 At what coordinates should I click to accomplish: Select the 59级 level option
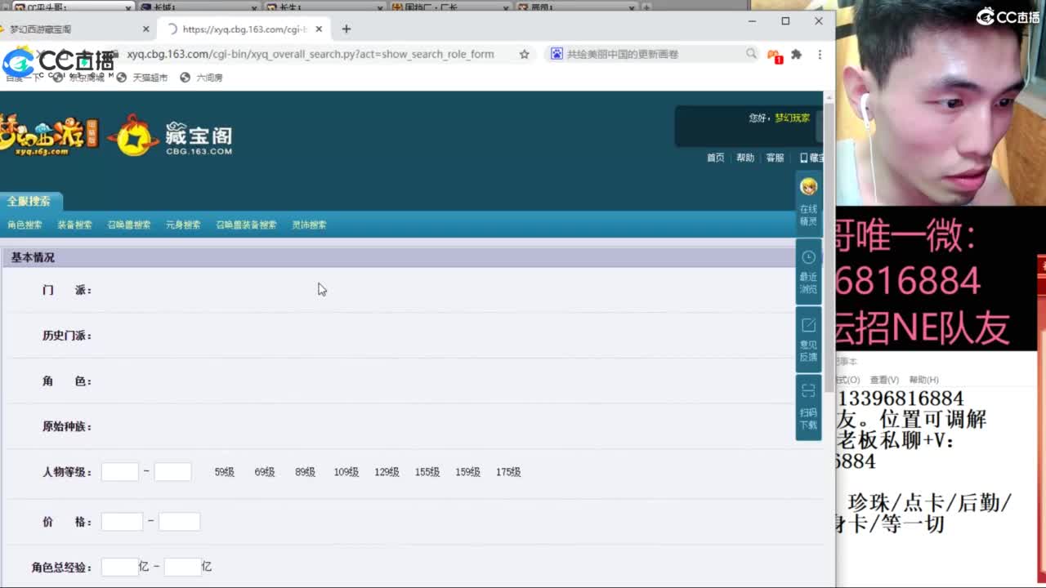click(x=225, y=472)
